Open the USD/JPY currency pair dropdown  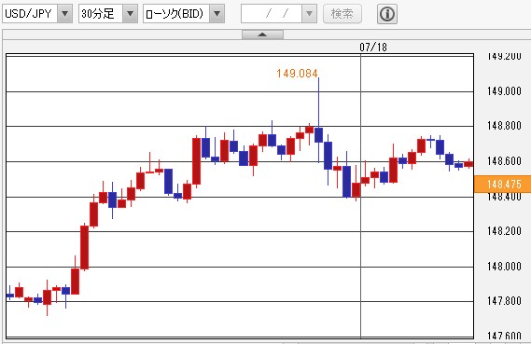64,14
